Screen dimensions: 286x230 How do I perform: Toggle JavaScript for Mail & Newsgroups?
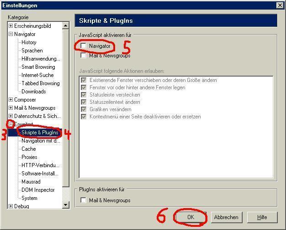click(83, 56)
